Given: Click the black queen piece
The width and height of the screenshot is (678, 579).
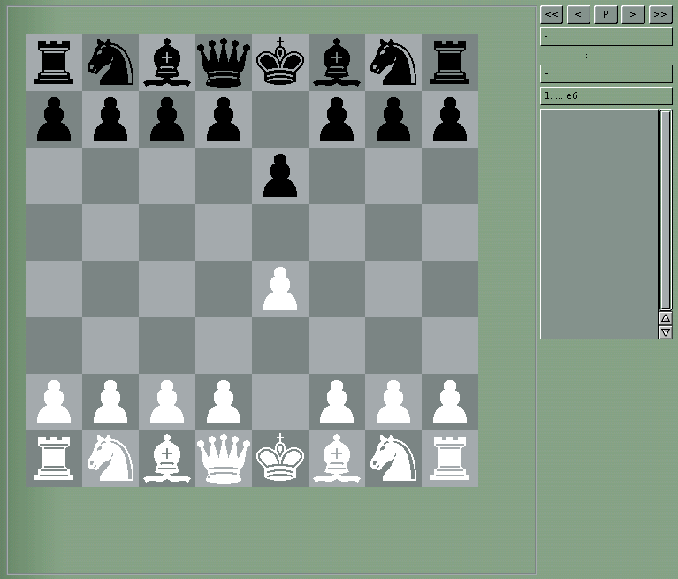Looking at the screenshot, I should pyautogui.click(x=224, y=63).
